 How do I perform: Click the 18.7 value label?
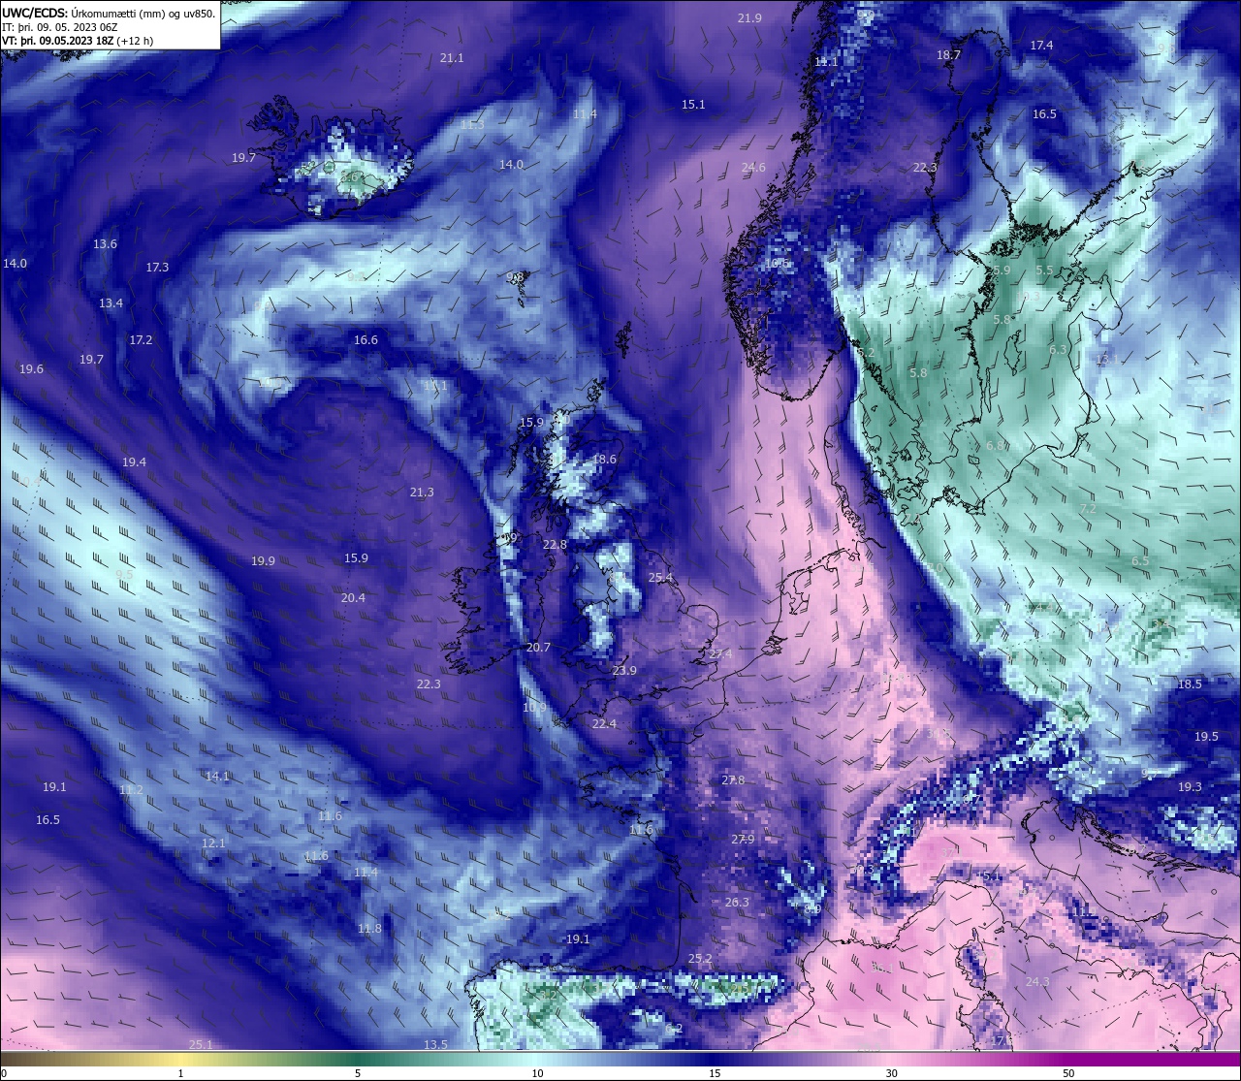click(948, 55)
